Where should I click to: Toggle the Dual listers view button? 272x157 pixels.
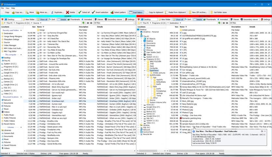pyautogui.click(x=135, y=12)
